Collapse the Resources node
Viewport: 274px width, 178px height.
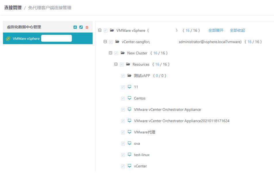(116, 64)
